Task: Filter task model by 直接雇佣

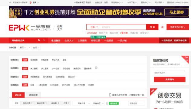Action: pyautogui.click(x=88, y=69)
